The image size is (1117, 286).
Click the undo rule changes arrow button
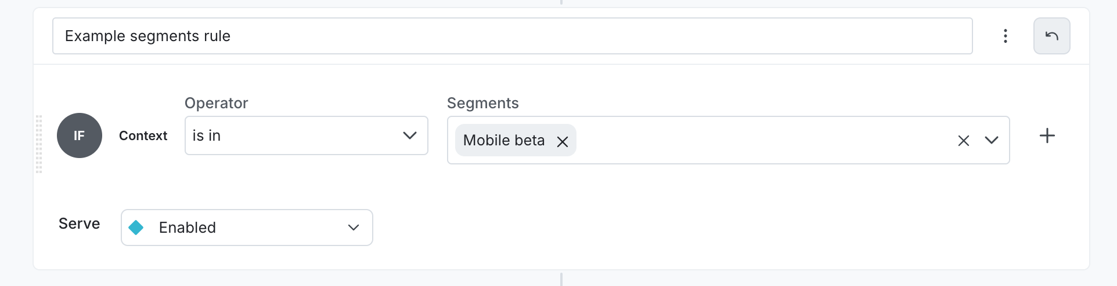click(1051, 36)
